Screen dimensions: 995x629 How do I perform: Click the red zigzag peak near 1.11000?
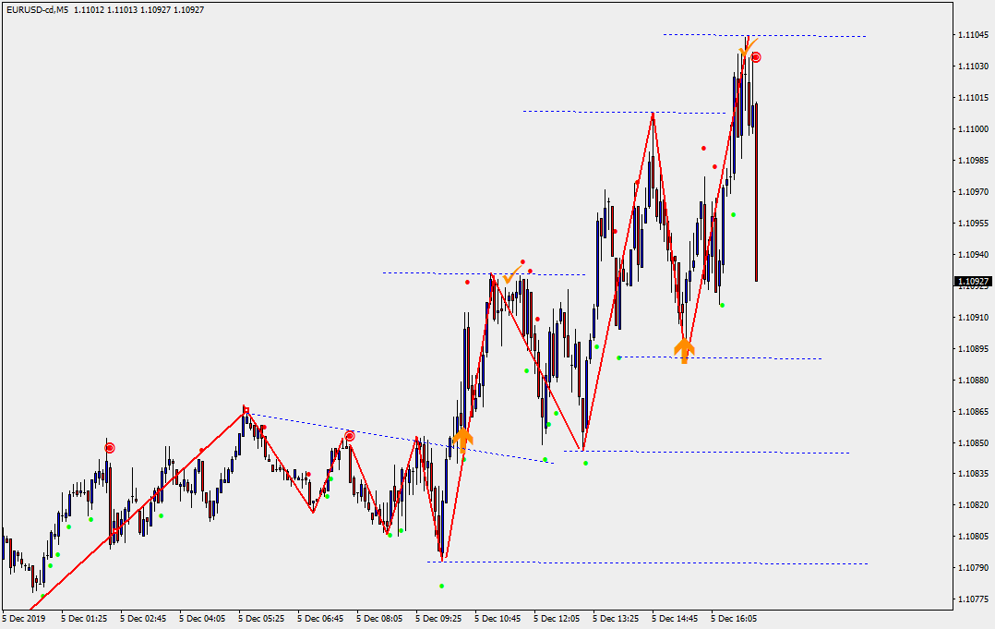pos(653,113)
